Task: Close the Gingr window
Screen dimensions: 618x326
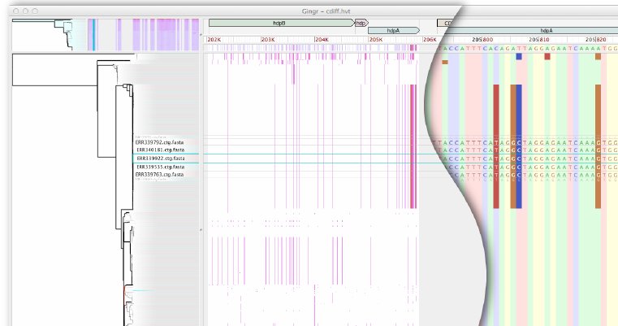Action: point(16,11)
